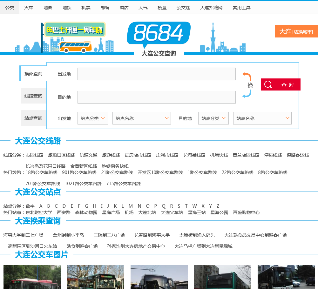
Task: Expand the destination 站点名称 dropdown
Action: 262,118
